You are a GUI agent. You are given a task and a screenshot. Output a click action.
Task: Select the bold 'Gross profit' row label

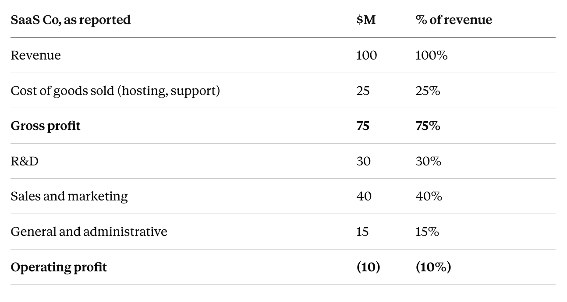coord(46,126)
